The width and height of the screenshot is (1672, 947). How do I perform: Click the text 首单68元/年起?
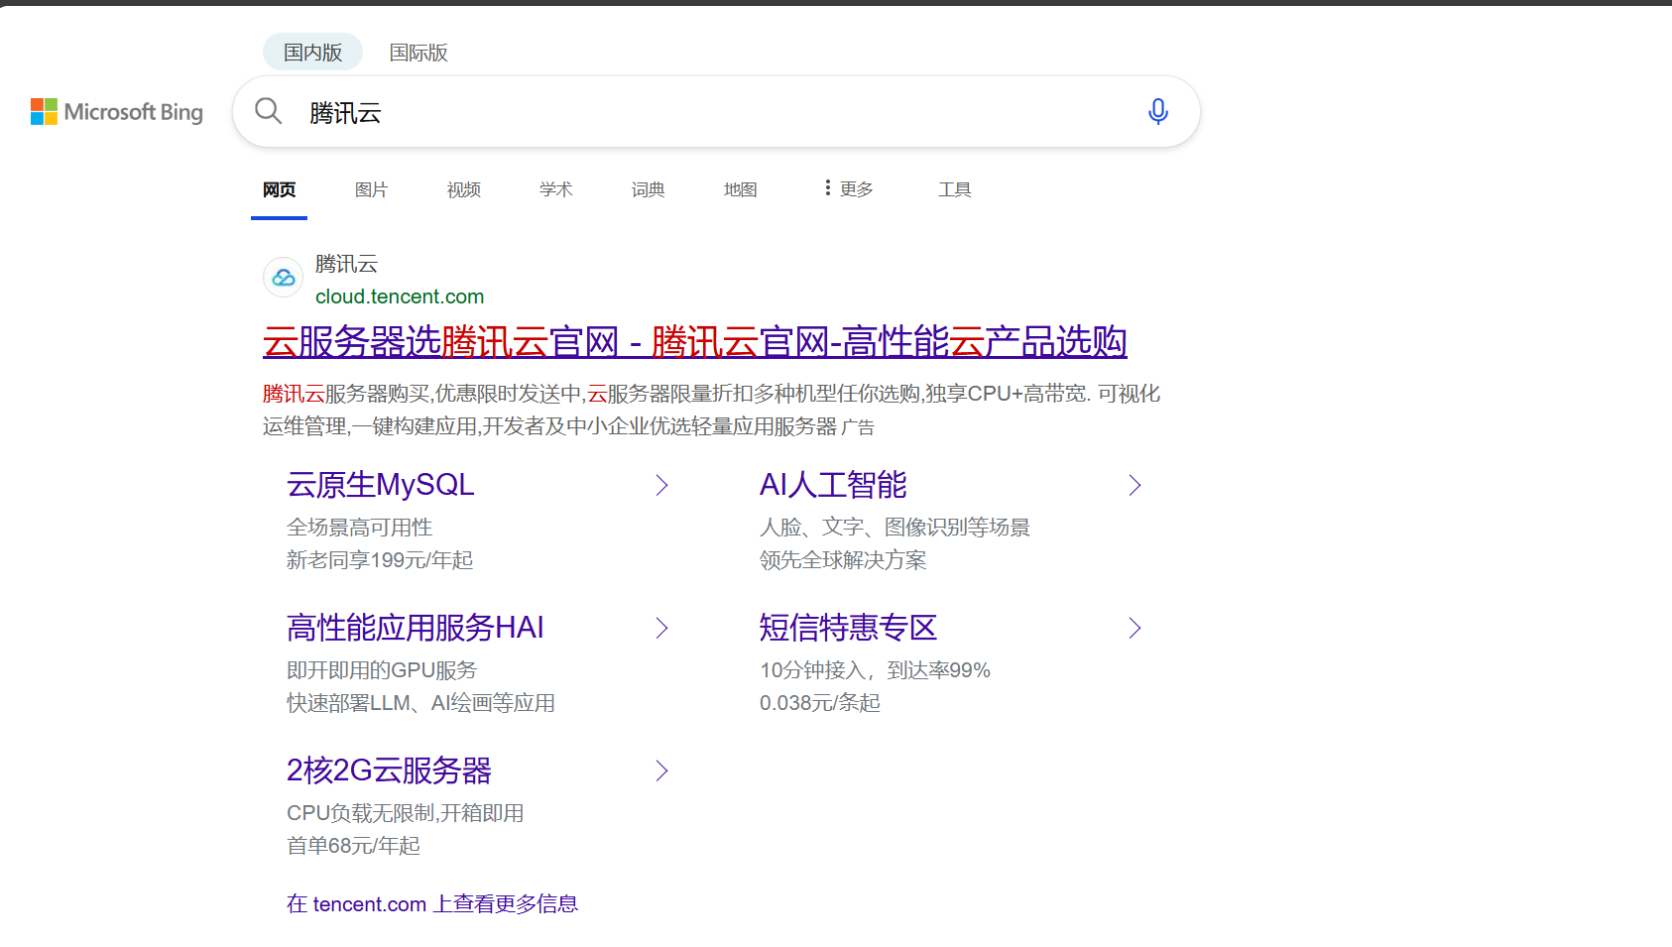353,846
